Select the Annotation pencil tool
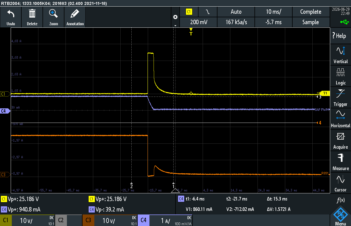Image resolution: width=351 pixels, height=226 pixels. point(75,13)
